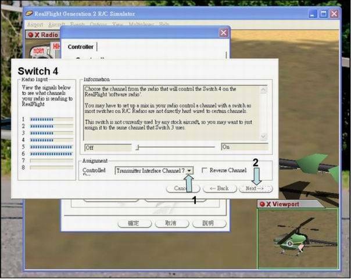Image resolution: width=351 pixels, height=279 pixels.
Task: Move the Off/On switch slider
Action: (x=138, y=147)
